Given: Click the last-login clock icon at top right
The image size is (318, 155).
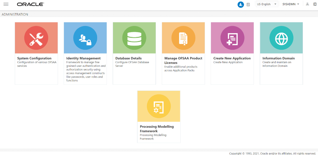Looking at the screenshot, I should 315,4.
